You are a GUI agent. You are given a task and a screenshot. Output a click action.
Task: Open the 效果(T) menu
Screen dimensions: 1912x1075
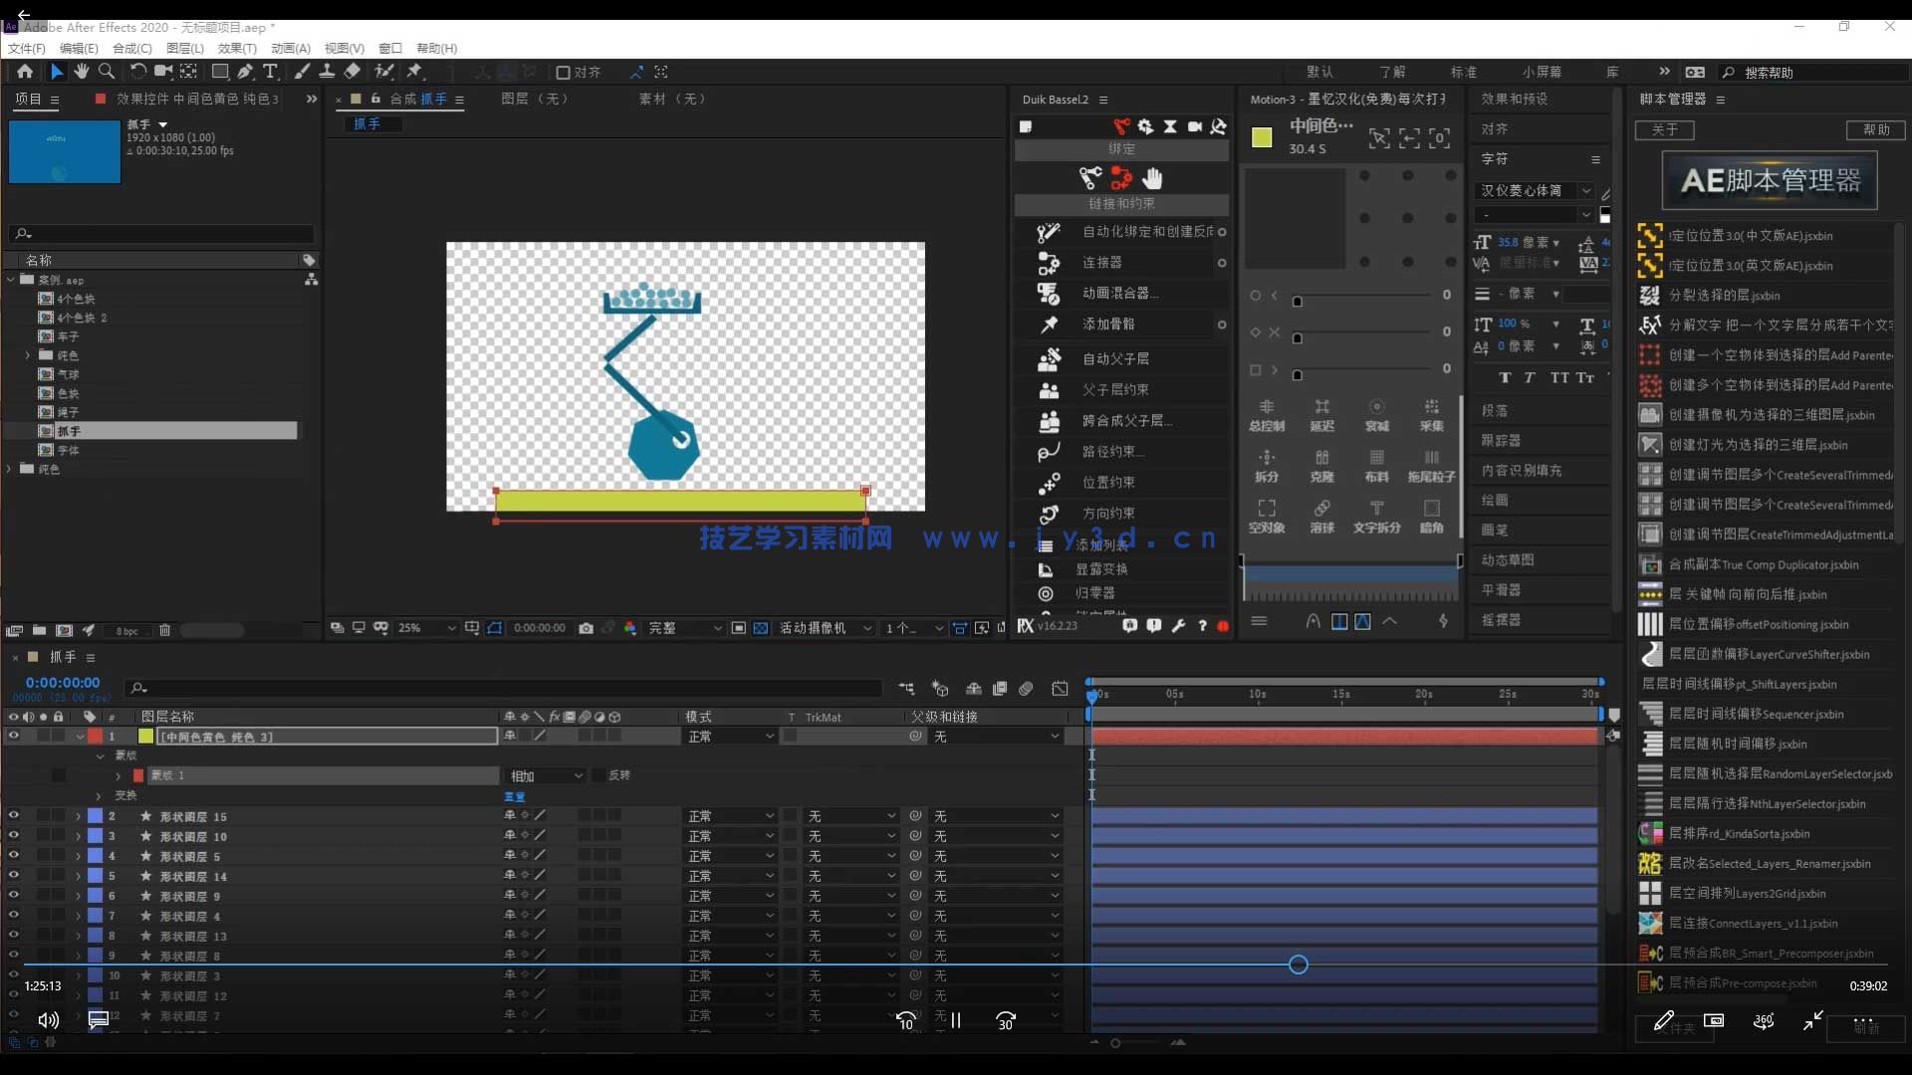(x=237, y=48)
